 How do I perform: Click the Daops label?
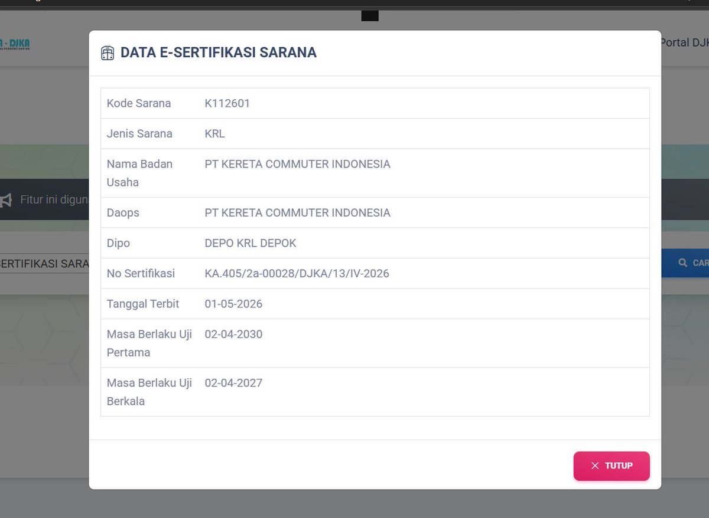pos(123,213)
